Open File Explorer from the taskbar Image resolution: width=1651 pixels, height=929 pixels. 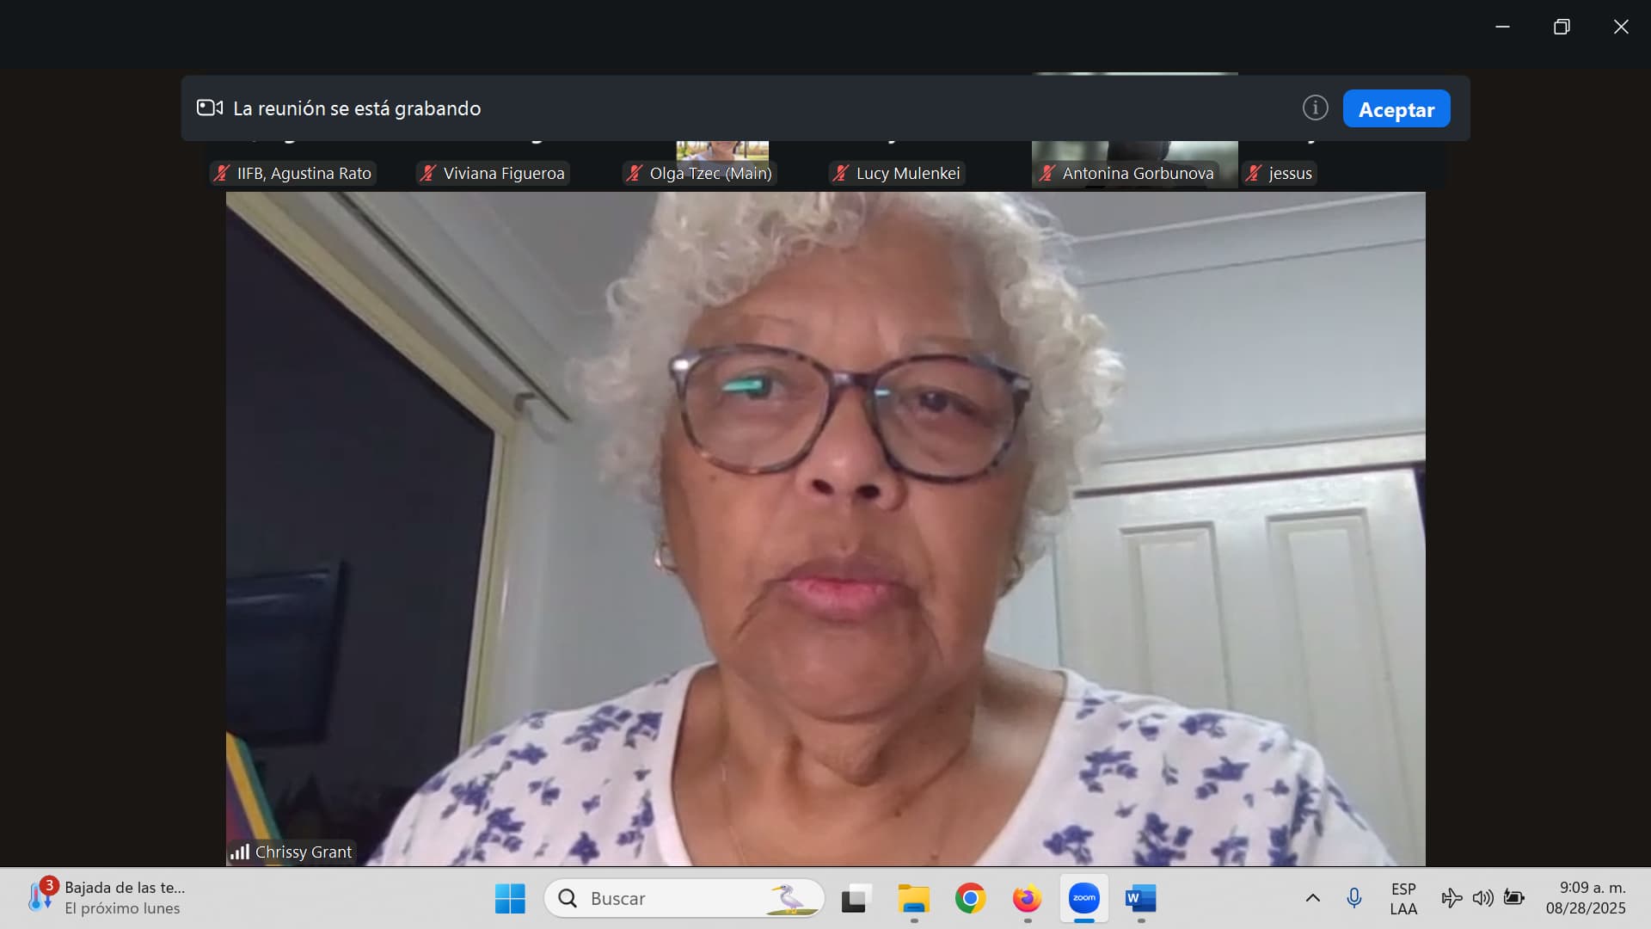tap(913, 899)
